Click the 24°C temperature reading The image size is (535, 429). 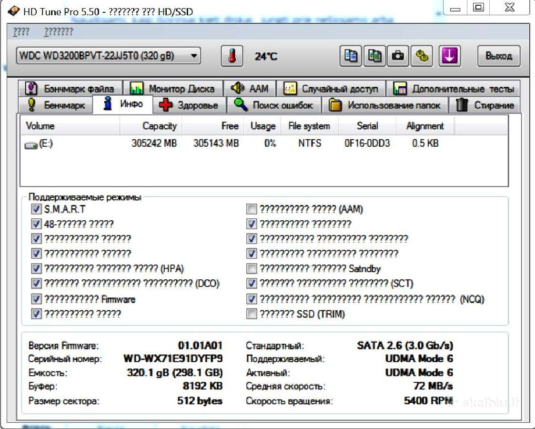tap(266, 56)
